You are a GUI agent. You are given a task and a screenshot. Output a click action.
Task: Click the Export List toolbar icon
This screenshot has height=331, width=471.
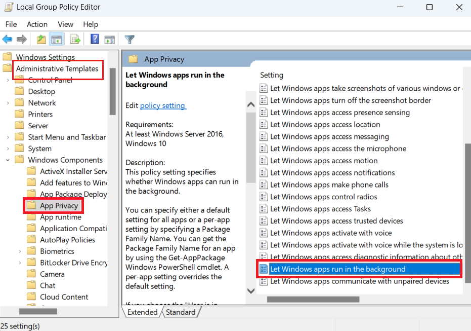point(75,39)
